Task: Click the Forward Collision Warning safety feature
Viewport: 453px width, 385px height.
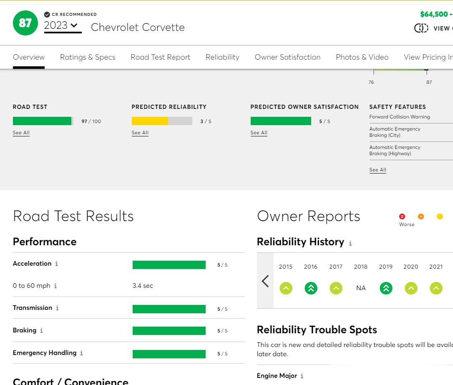Action: pos(400,117)
